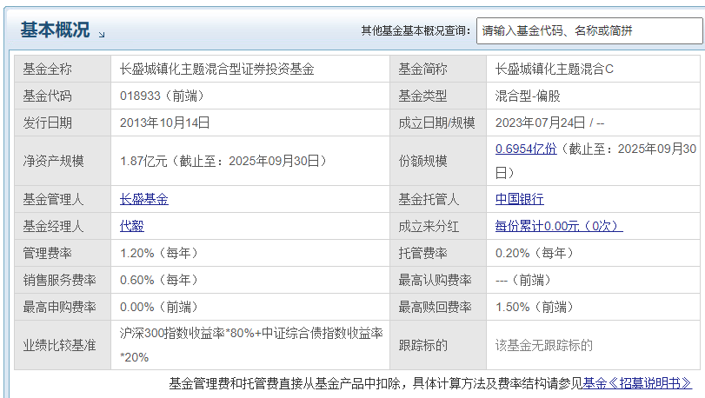The image size is (705, 398).
Task: Select the short name 长盛城镇化主题混合C
Action: [x=555, y=69]
